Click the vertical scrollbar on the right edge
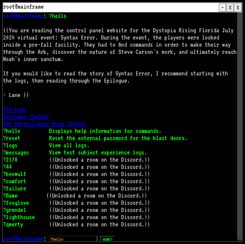The image size is (245, 244). tap(239, 126)
